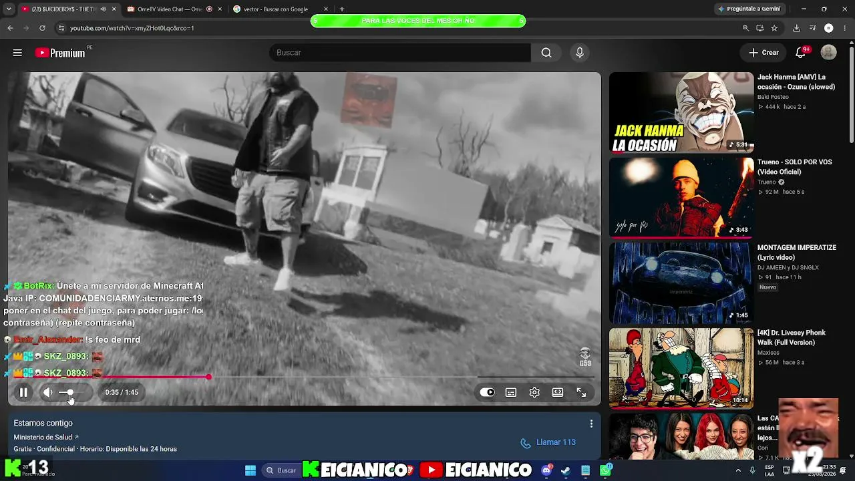Open the MONTAGEM IMPERATIZE title
855x481 pixels.
[797, 252]
